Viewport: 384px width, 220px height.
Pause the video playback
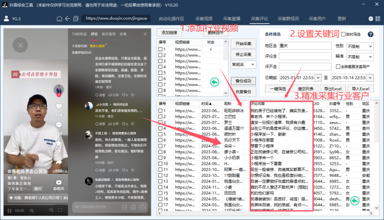[9, 211]
